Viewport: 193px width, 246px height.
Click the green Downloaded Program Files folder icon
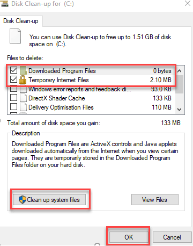[23, 70]
